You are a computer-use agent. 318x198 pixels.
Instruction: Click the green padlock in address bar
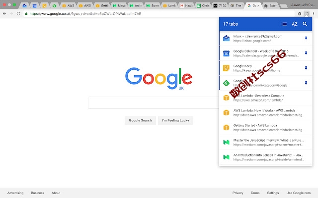click(26, 14)
